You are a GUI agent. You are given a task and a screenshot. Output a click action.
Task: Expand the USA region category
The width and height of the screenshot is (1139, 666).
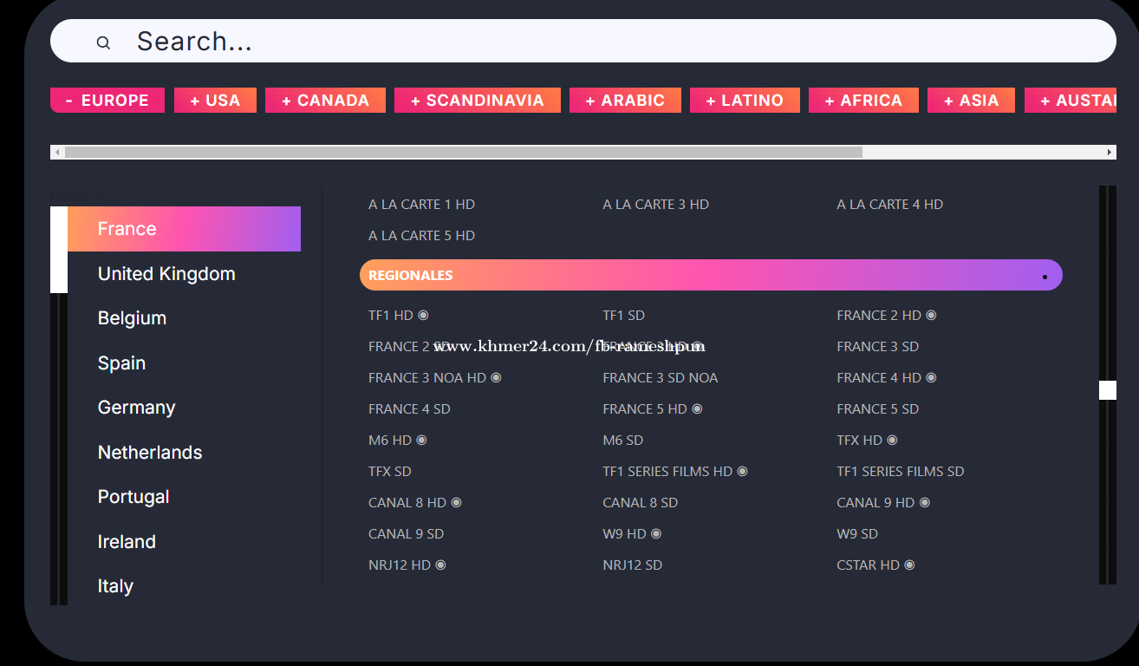[215, 101]
